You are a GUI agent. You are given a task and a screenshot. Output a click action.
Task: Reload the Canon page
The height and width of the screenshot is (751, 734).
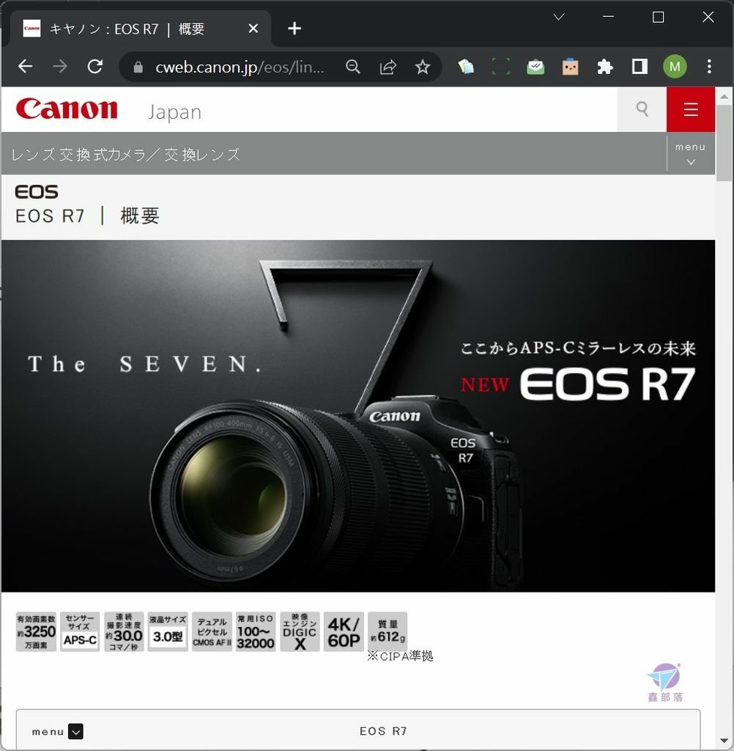point(94,66)
